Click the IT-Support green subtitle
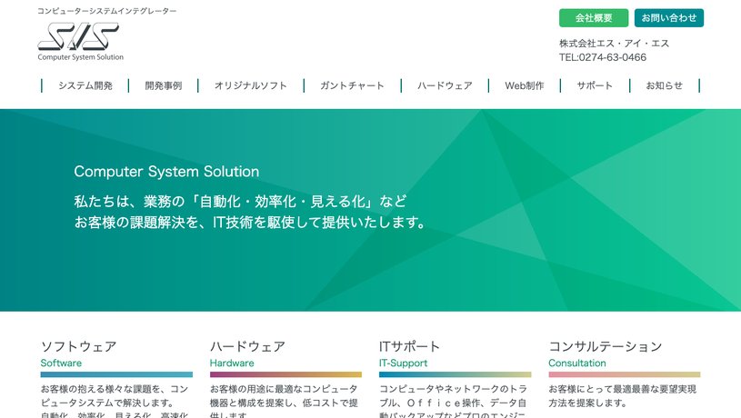741x418 pixels. (x=403, y=363)
